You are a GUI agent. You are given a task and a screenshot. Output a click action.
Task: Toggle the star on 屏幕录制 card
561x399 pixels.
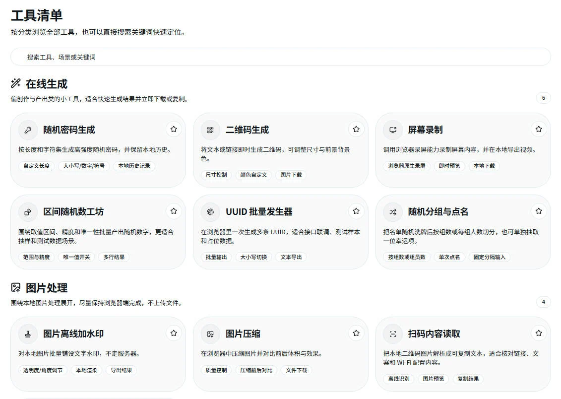pyautogui.click(x=538, y=129)
